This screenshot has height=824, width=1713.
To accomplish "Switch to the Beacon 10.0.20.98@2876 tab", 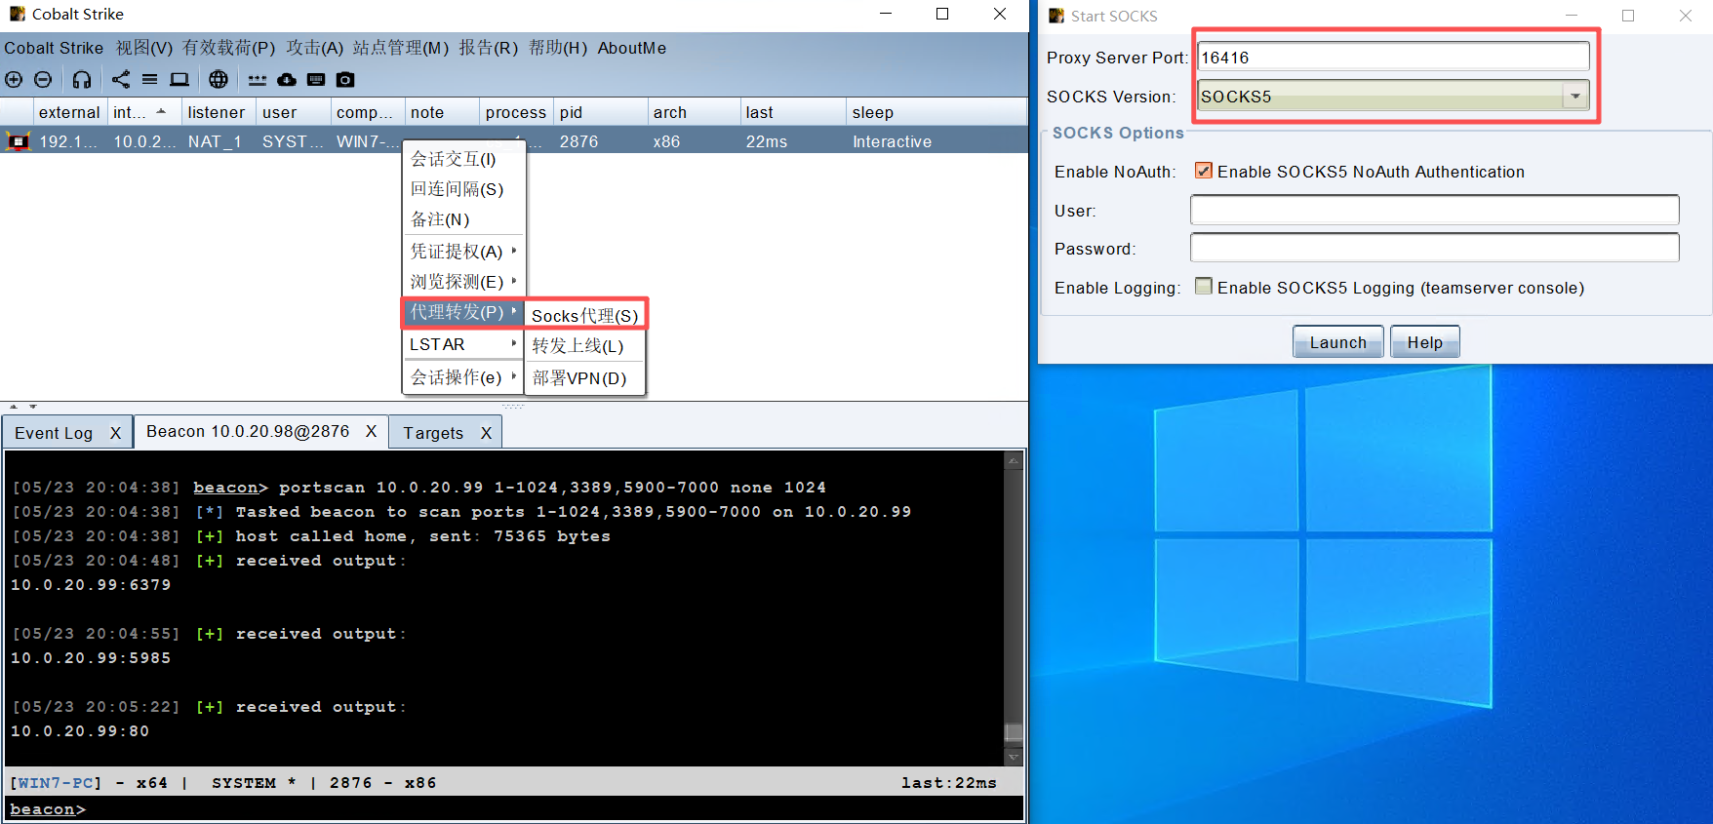I will pyautogui.click(x=248, y=431).
